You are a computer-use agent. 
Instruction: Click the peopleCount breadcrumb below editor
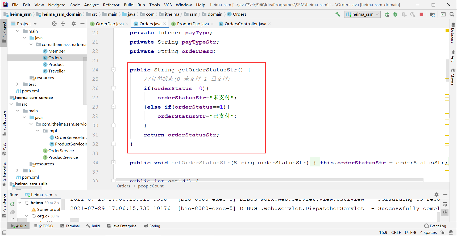151,186
